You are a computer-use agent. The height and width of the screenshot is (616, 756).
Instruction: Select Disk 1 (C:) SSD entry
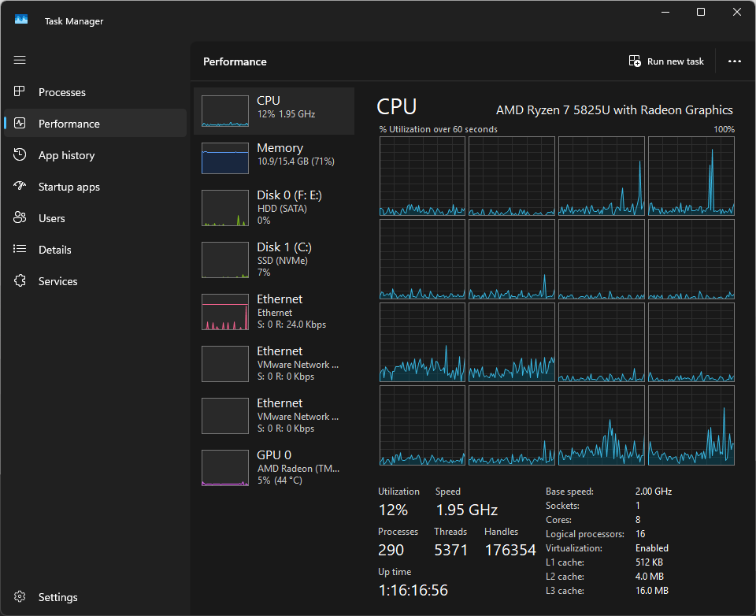[x=274, y=259]
